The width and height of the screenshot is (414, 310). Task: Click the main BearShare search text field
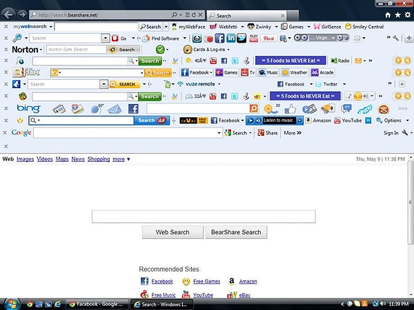204,216
